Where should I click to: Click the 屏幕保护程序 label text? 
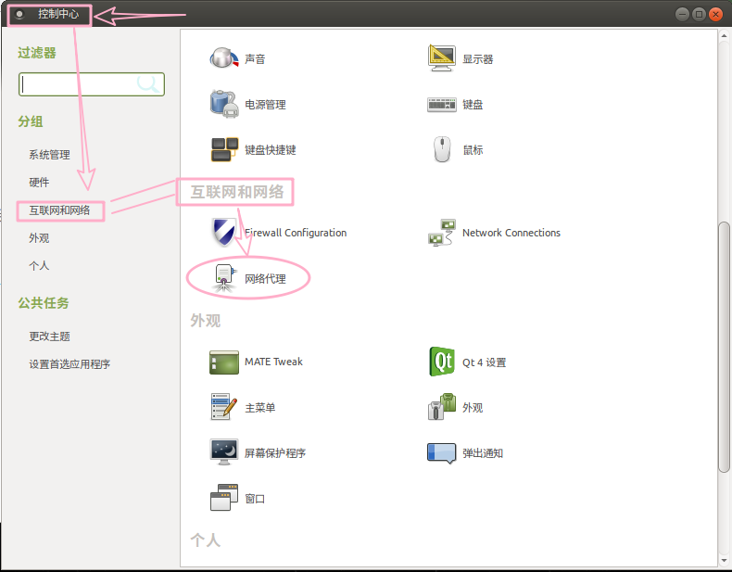pyautogui.click(x=275, y=453)
